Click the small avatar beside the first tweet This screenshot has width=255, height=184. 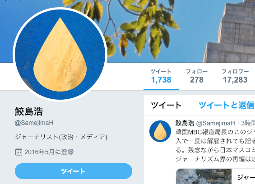point(160,131)
